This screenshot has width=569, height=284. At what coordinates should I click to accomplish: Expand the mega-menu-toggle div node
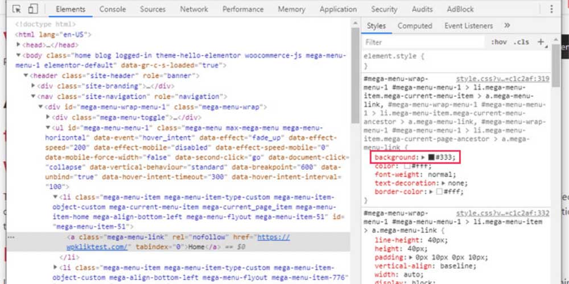click(x=47, y=117)
